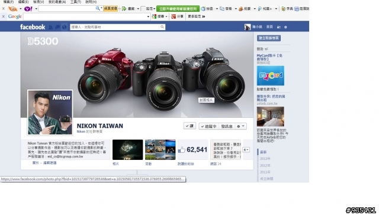Open privacy shortcuts lock icon

[x=279, y=27]
